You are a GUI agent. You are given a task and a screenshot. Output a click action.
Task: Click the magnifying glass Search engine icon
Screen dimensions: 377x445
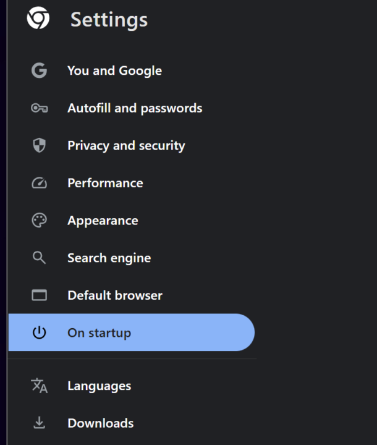[39, 258]
